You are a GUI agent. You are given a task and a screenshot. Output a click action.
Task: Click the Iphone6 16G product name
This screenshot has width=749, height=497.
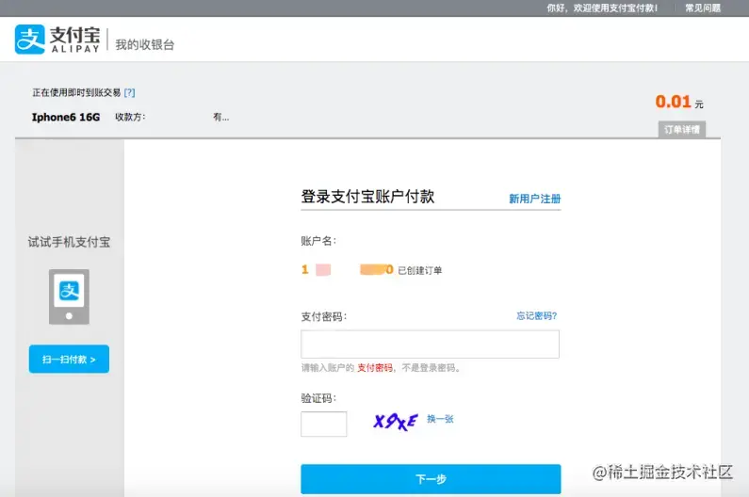click(x=66, y=117)
